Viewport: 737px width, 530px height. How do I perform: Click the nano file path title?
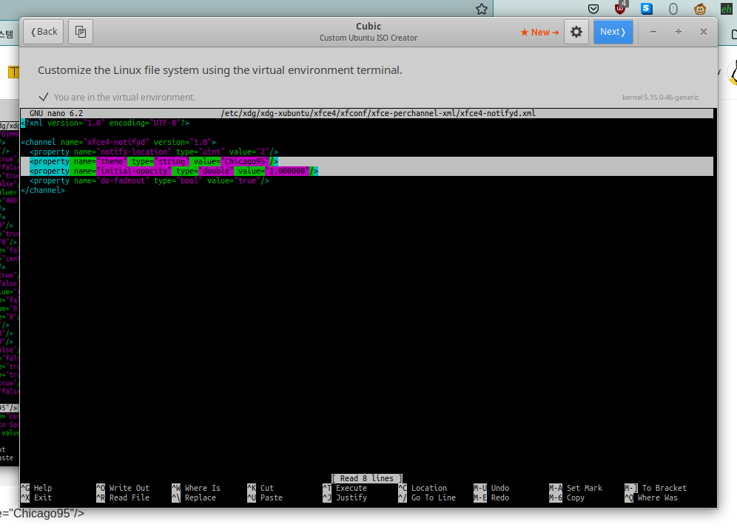(x=378, y=113)
